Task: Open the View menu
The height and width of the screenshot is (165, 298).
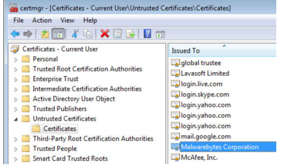Action: (67, 20)
